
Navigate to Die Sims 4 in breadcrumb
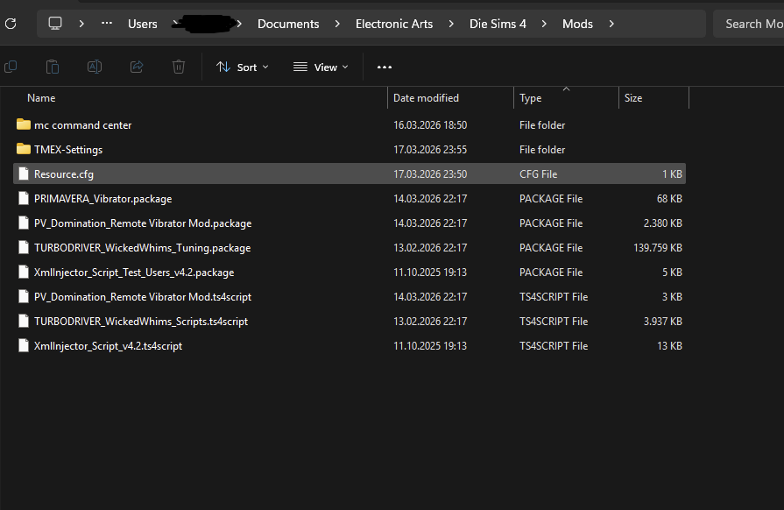coord(498,24)
